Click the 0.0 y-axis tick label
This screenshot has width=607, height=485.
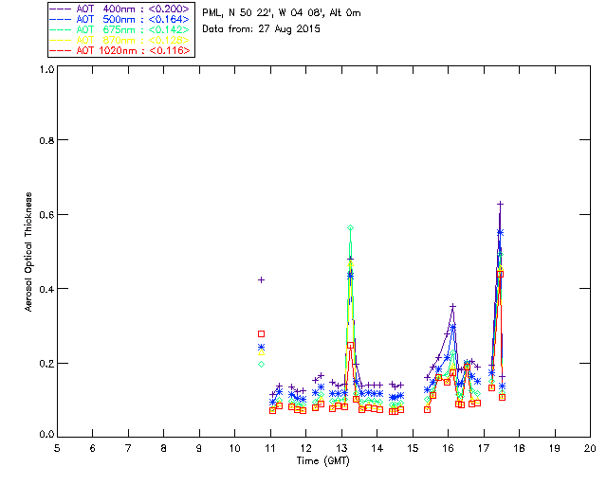tap(46, 435)
